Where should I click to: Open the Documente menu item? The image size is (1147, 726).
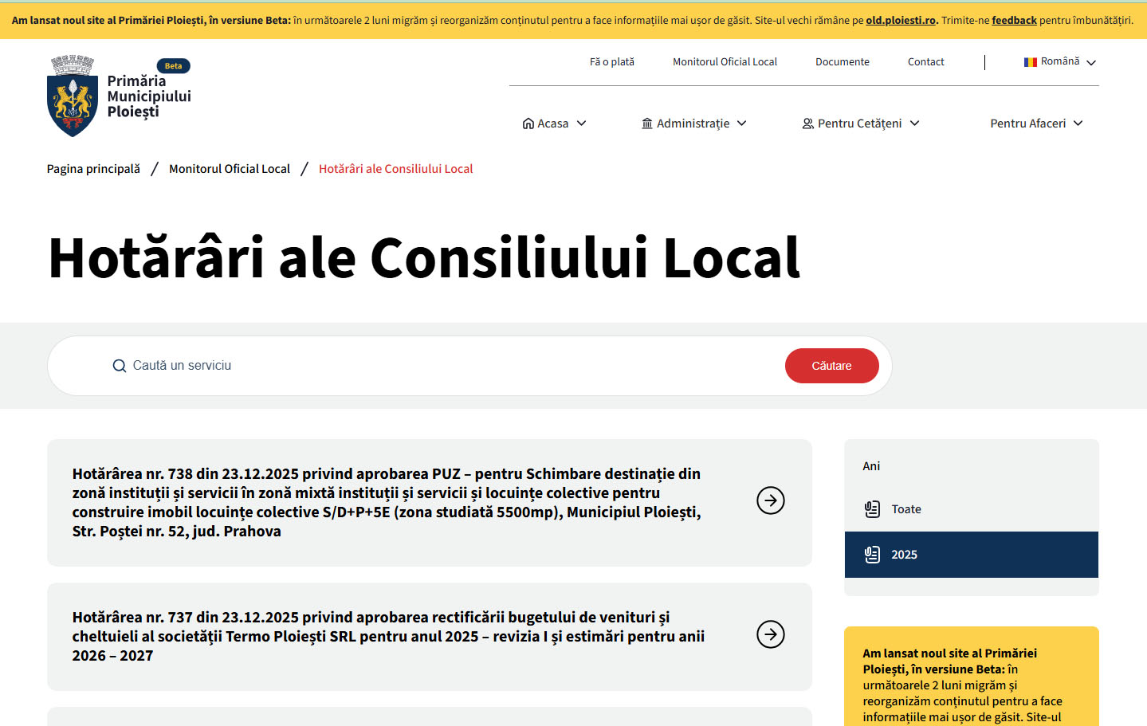coord(842,62)
